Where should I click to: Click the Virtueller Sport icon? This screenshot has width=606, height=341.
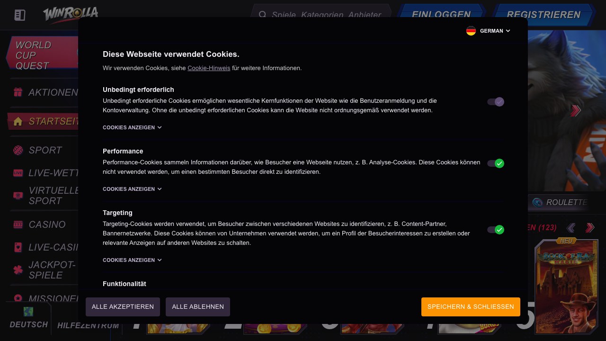[x=18, y=196]
